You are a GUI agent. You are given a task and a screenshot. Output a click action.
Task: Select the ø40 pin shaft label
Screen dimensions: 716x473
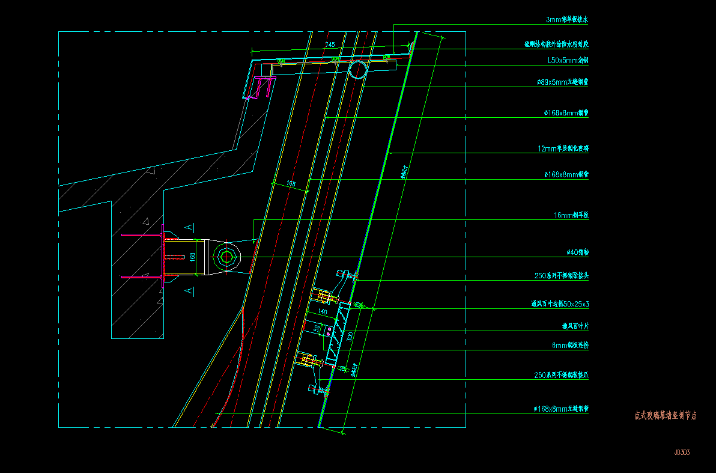click(577, 252)
